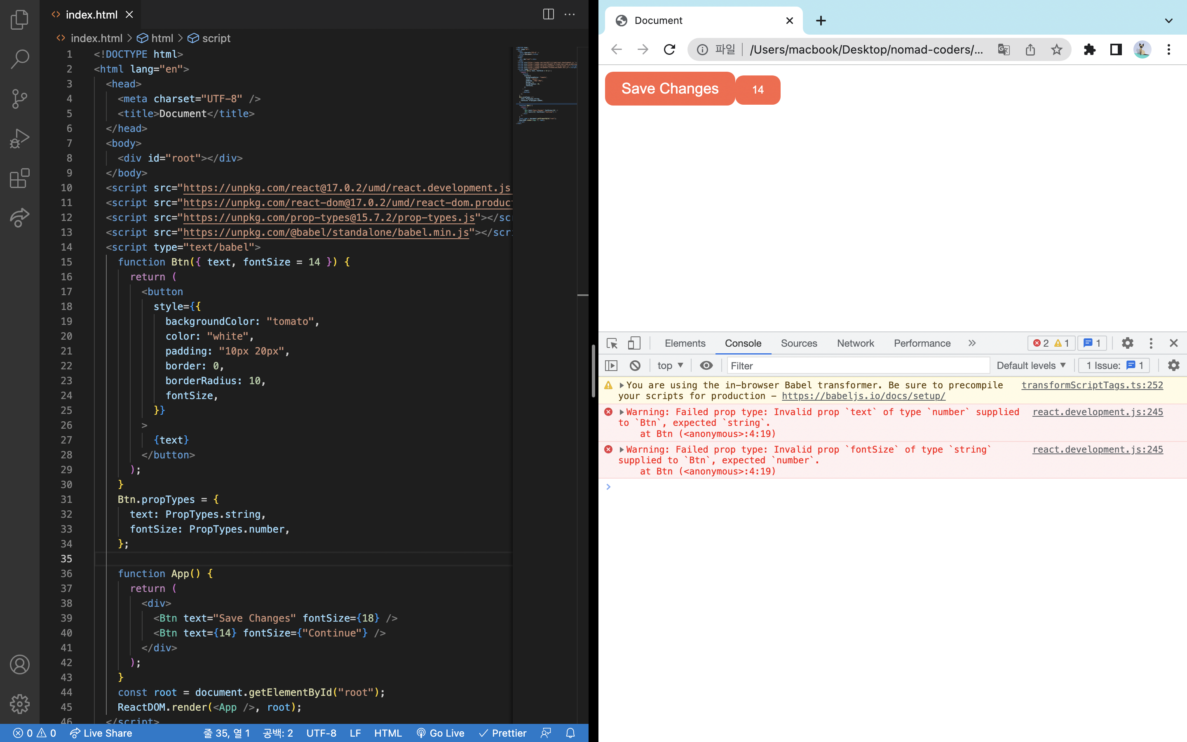Open the Search view in VS Code

20,59
